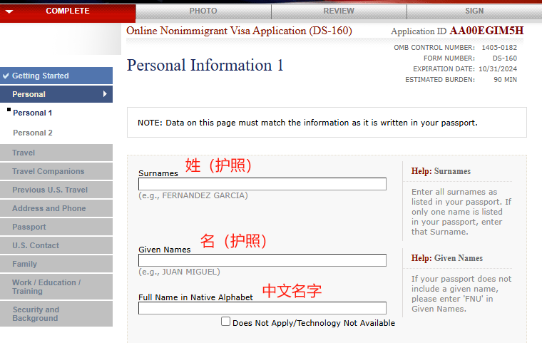Switch to the REVIEW step tab
Viewport: 542px width, 343px height.
339,11
